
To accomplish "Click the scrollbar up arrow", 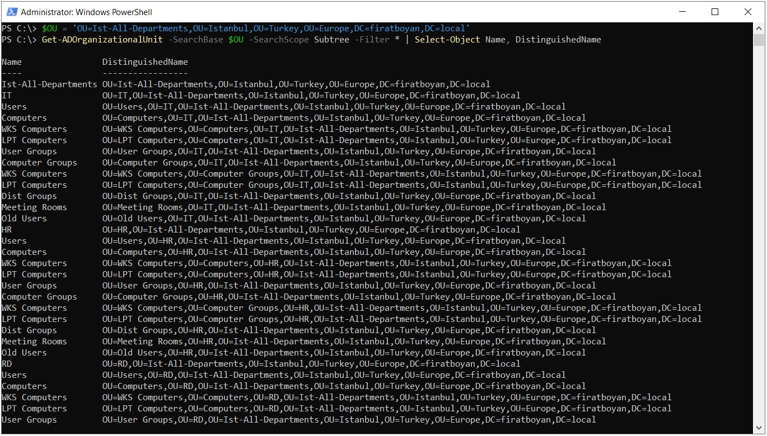I will [x=759, y=28].
